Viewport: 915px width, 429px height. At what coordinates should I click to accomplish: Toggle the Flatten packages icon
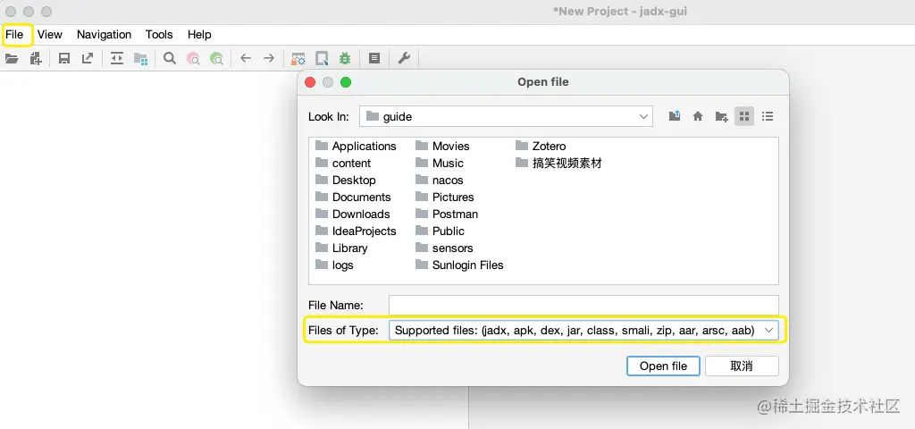click(x=140, y=58)
